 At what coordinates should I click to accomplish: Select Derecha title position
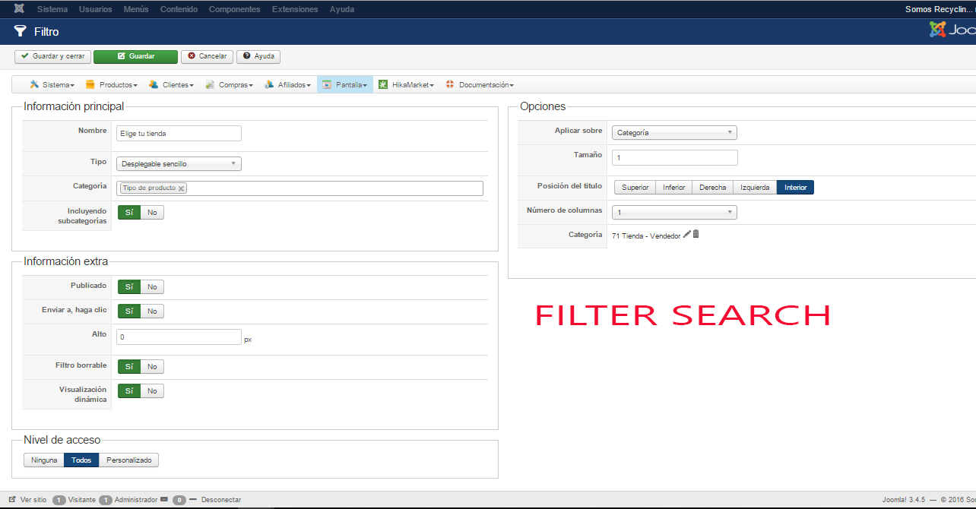(x=712, y=188)
